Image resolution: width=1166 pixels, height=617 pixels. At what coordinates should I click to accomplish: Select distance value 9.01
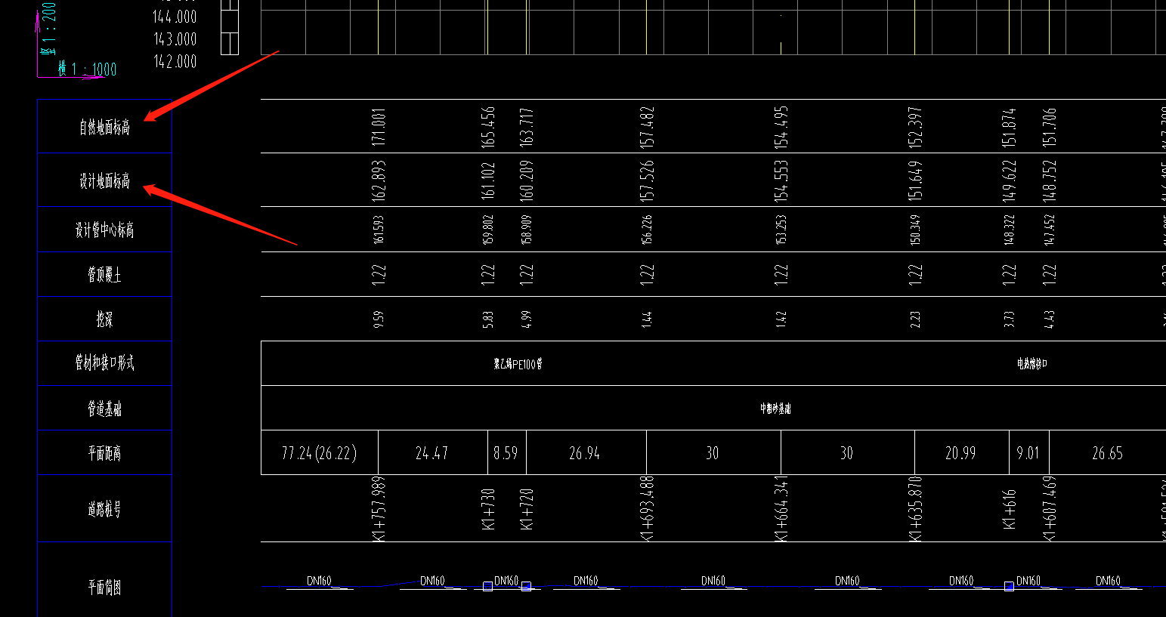pyautogui.click(x=1028, y=453)
